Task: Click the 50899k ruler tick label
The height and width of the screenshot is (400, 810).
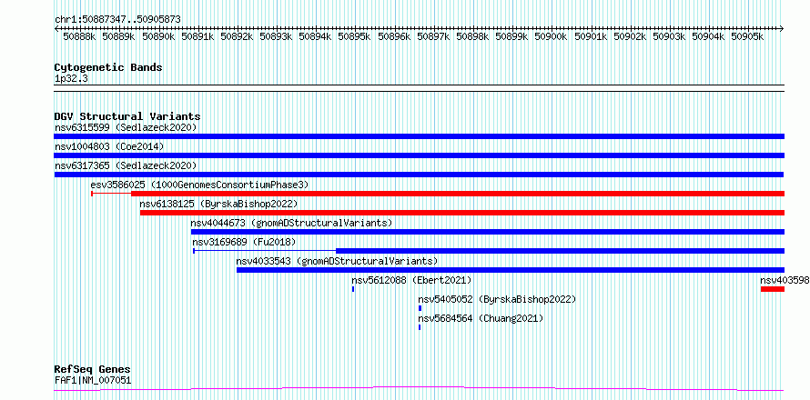Action: 511,36
